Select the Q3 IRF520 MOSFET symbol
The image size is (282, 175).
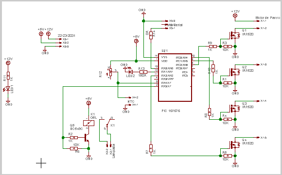point(234,108)
